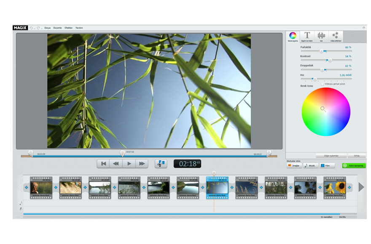This screenshot has width=371, height=244.
Task: Click the plus icon before the woman clip
Action: (27, 187)
